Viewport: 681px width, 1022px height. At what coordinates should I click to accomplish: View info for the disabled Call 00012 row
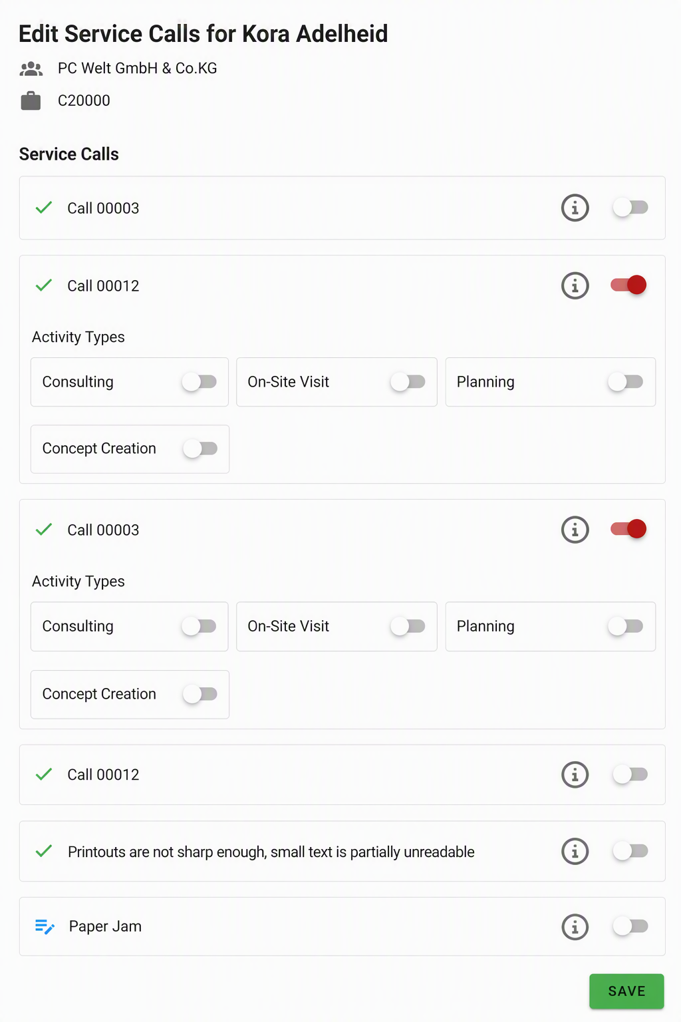[x=575, y=774]
